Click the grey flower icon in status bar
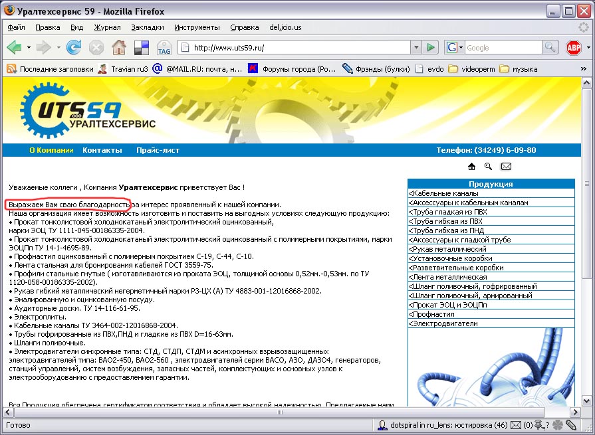Screen dimensions: 595x435 557,425
